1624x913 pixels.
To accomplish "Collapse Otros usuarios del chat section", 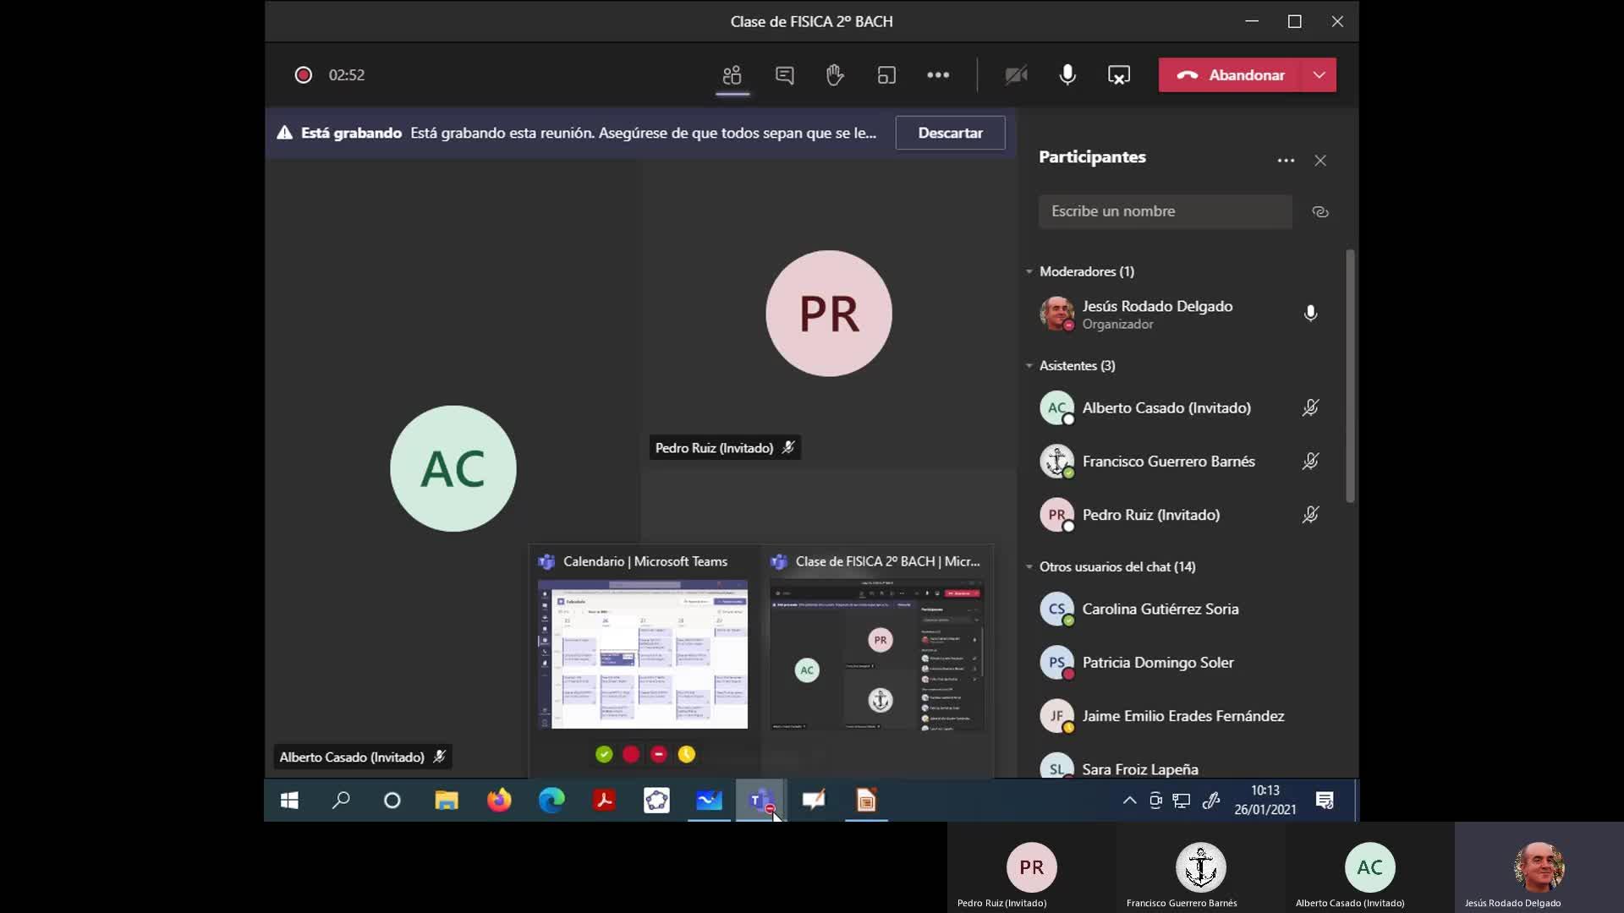I will (1029, 566).
